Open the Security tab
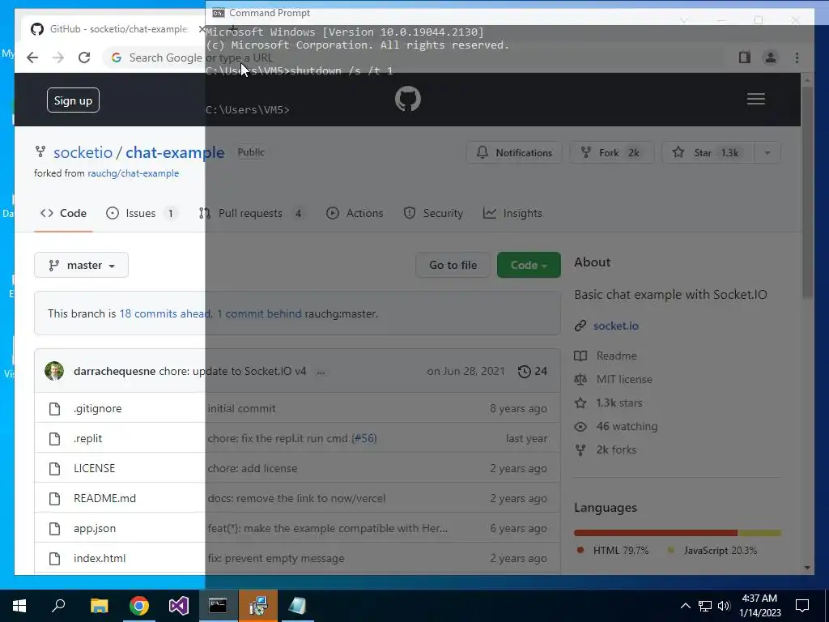 [x=433, y=213]
